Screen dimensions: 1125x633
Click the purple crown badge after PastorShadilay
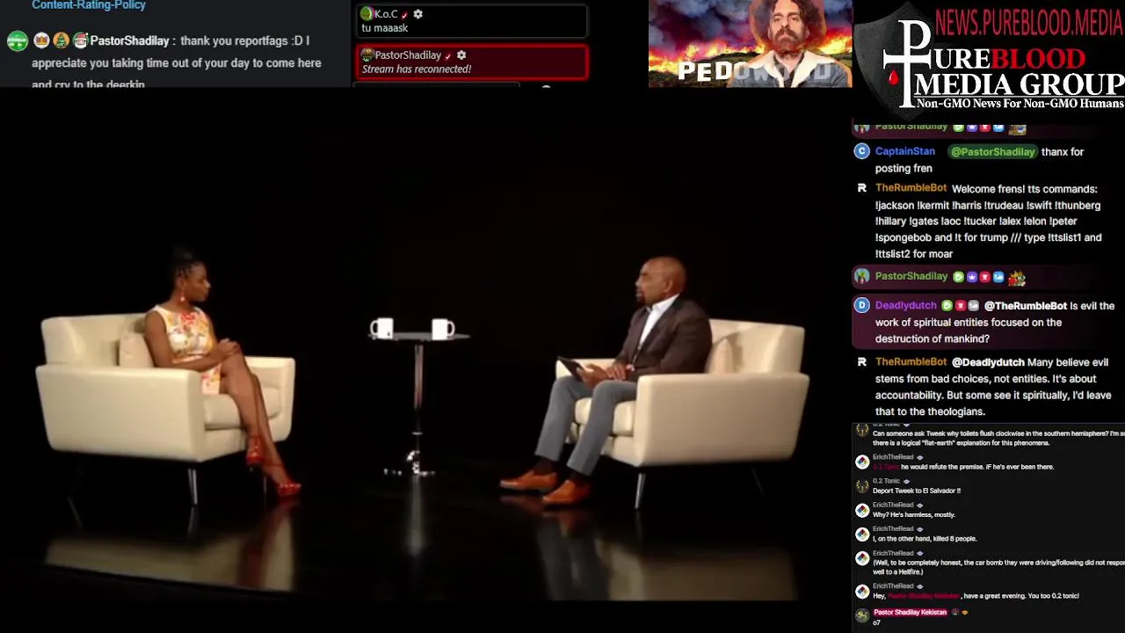(x=972, y=277)
